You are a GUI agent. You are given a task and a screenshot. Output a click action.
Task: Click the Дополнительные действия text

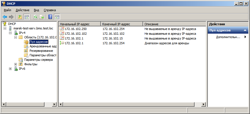228,37
